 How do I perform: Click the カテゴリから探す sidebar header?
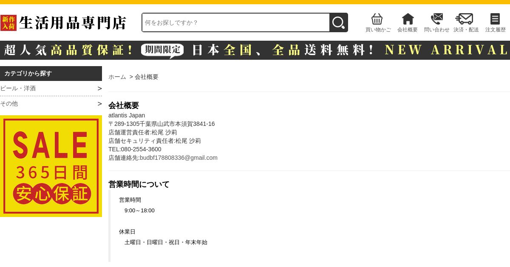tap(51, 73)
